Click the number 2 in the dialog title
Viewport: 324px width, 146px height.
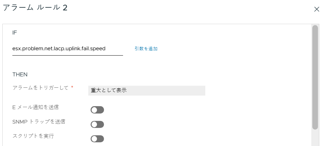pyautogui.click(x=65, y=8)
